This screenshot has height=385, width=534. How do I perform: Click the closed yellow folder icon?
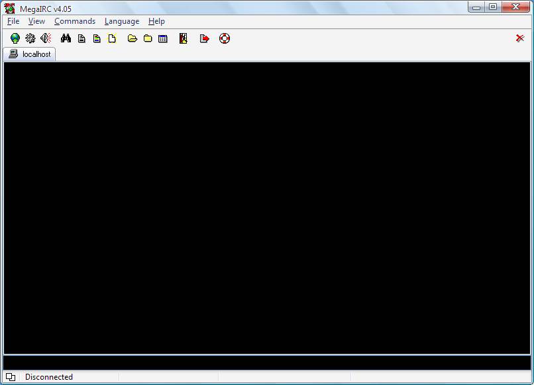click(x=148, y=38)
